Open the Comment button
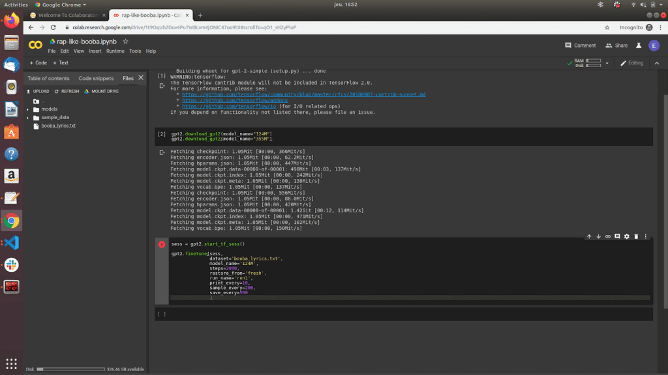The image size is (668, 375). 580,46
